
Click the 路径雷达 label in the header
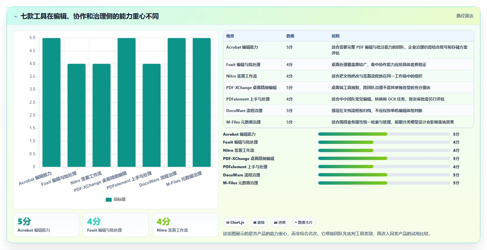(x=465, y=16)
